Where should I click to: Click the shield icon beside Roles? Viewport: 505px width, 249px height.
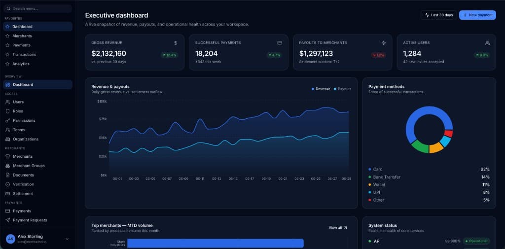[8, 111]
